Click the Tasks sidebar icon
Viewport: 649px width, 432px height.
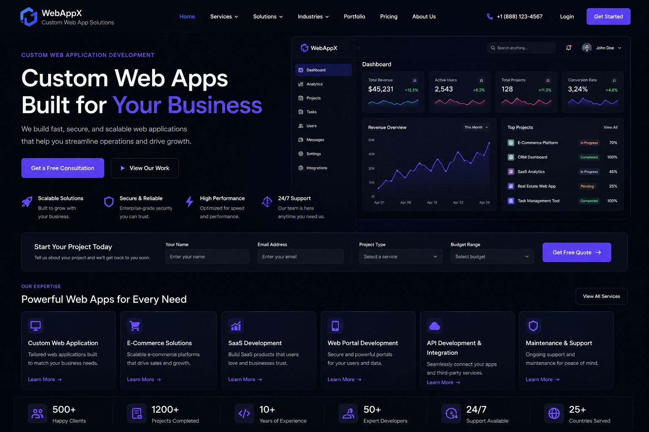tap(301, 112)
